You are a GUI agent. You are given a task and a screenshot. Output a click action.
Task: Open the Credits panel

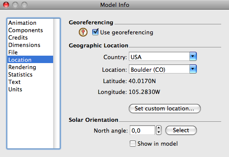30,37
